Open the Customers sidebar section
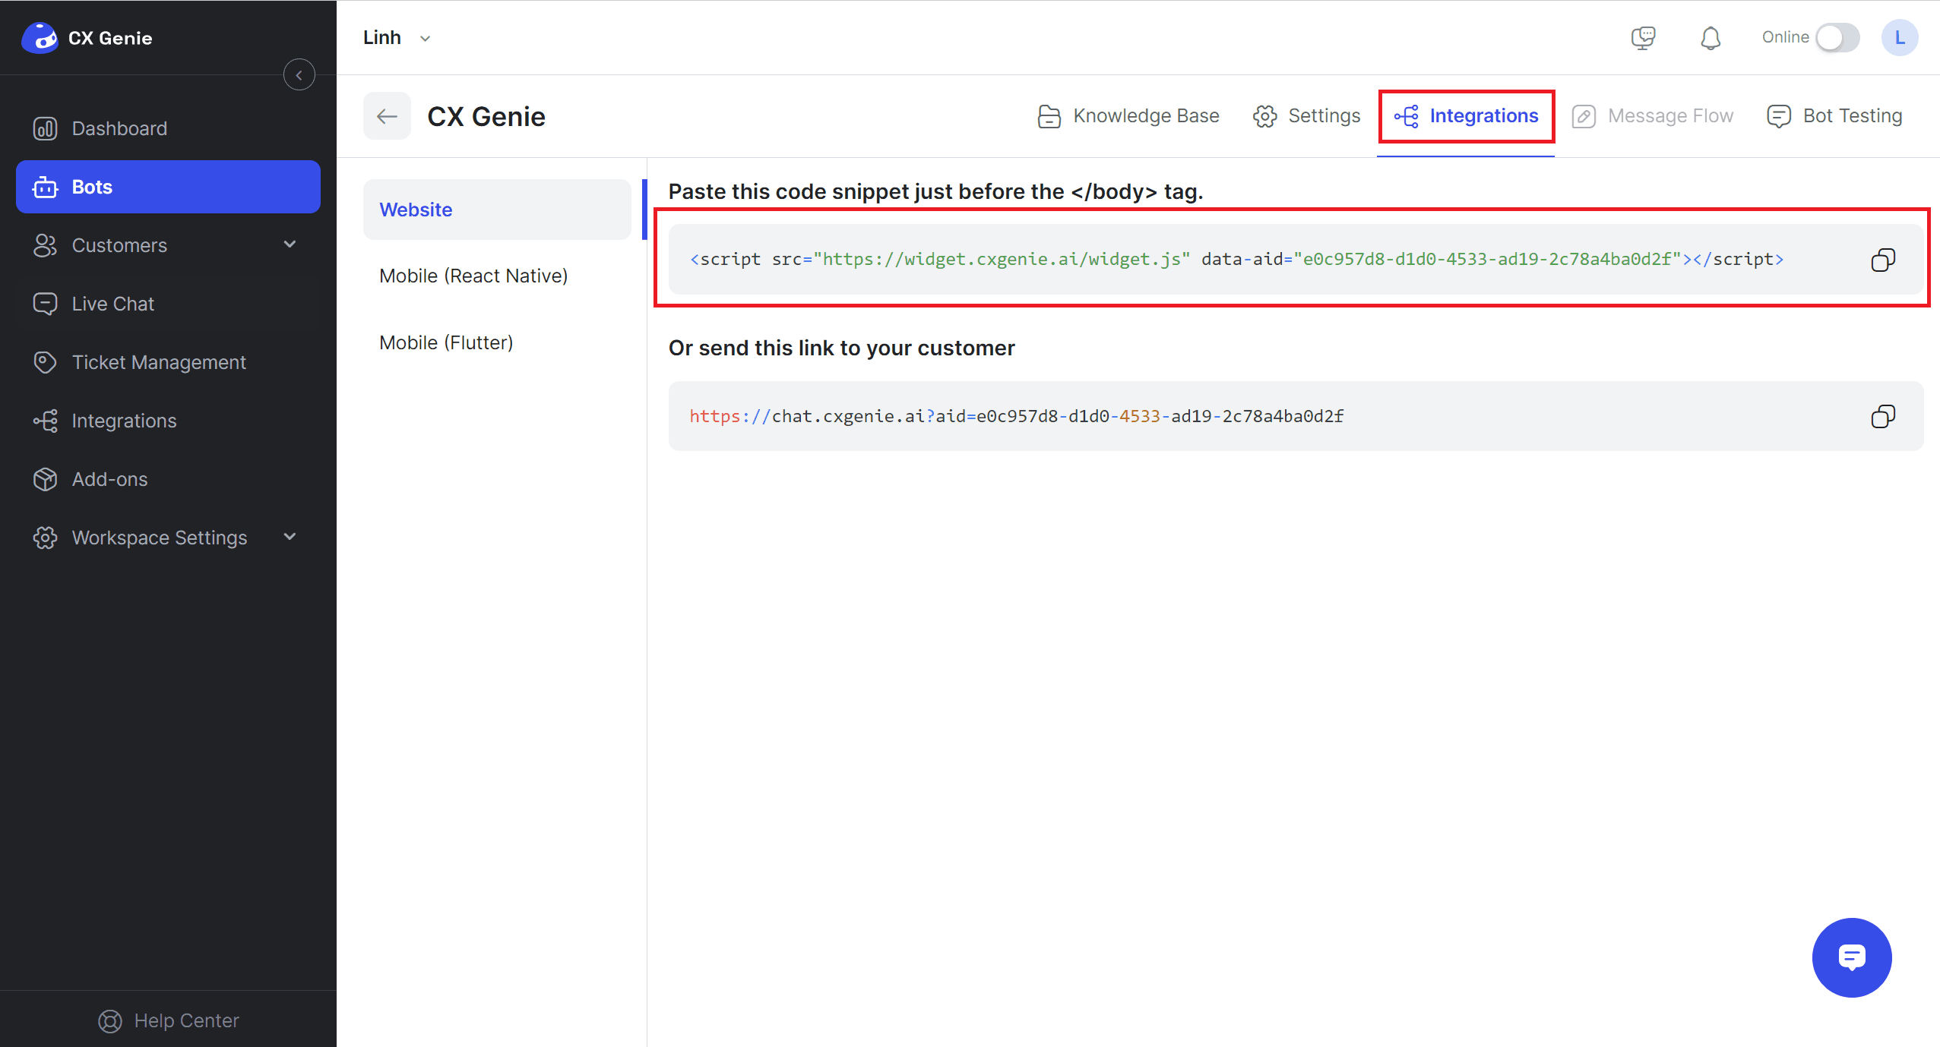This screenshot has width=1940, height=1047. pyautogui.click(x=168, y=245)
